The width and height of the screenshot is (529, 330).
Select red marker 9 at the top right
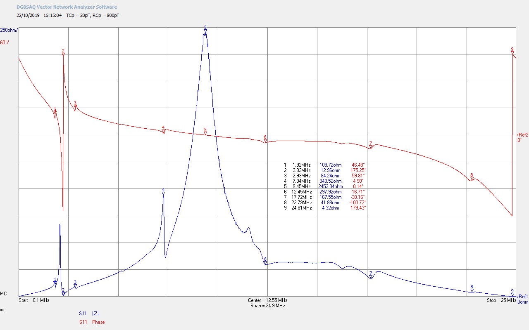pos(512,52)
